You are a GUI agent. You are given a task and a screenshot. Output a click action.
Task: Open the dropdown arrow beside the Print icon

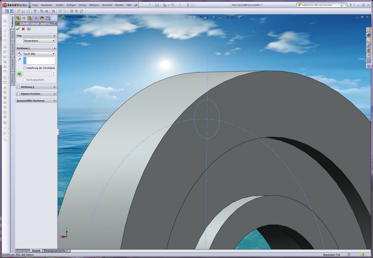(x=168, y=5)
